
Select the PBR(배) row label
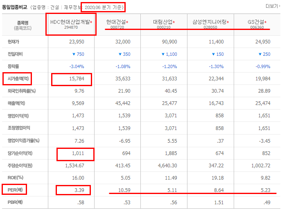15,202
